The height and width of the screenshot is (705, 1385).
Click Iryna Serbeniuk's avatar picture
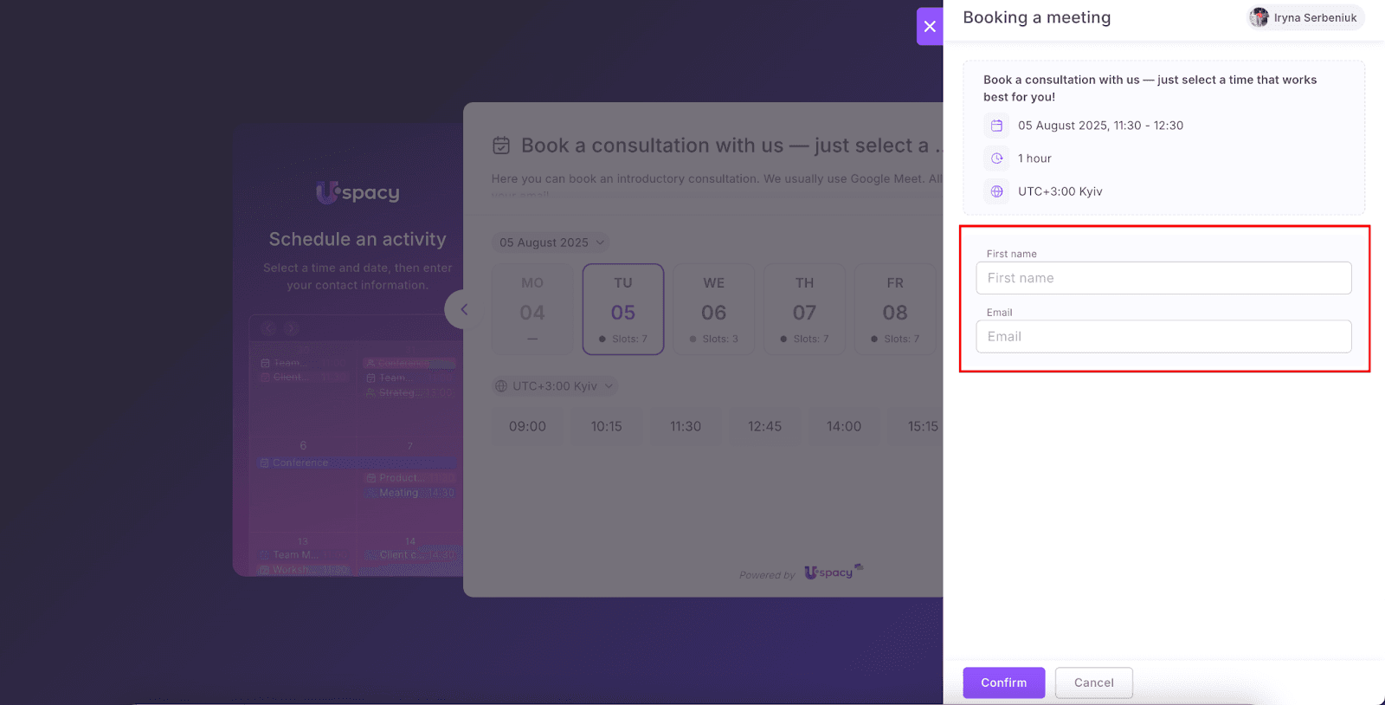1259,17
